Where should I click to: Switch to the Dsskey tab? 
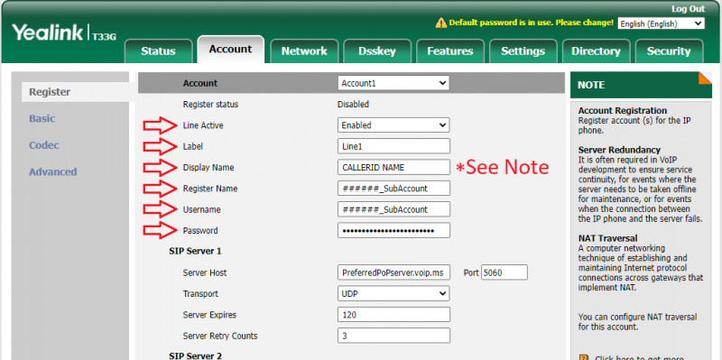click(377, 51)
